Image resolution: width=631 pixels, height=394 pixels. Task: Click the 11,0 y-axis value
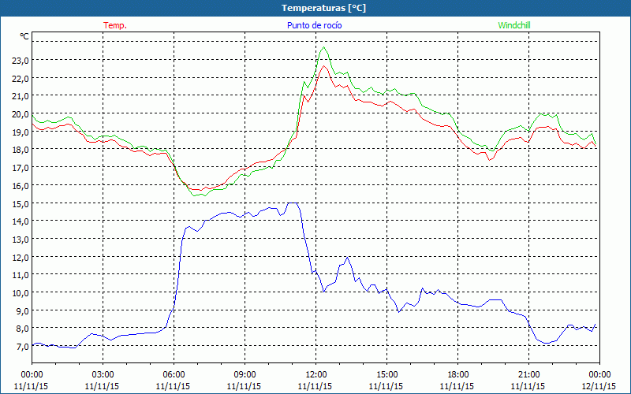pyautogui.click(x=21, y=275)
